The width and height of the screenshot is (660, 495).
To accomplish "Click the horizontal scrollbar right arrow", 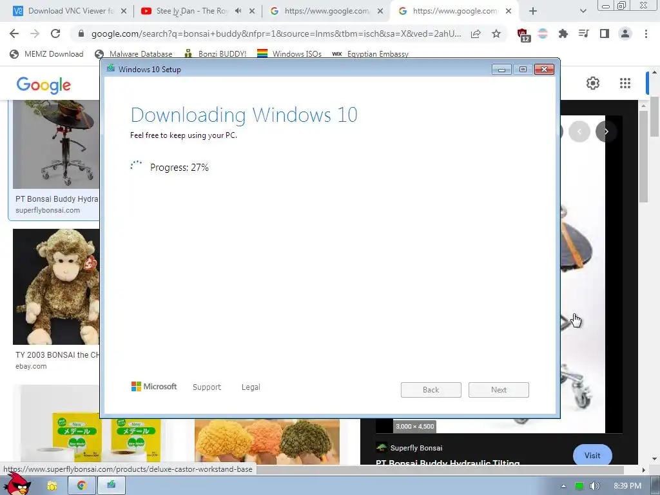I will tap(644, 470).
